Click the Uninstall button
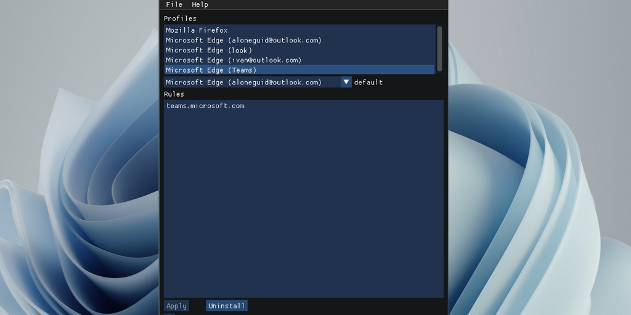Screen dimensions: 631x315 tap(227, 306)
